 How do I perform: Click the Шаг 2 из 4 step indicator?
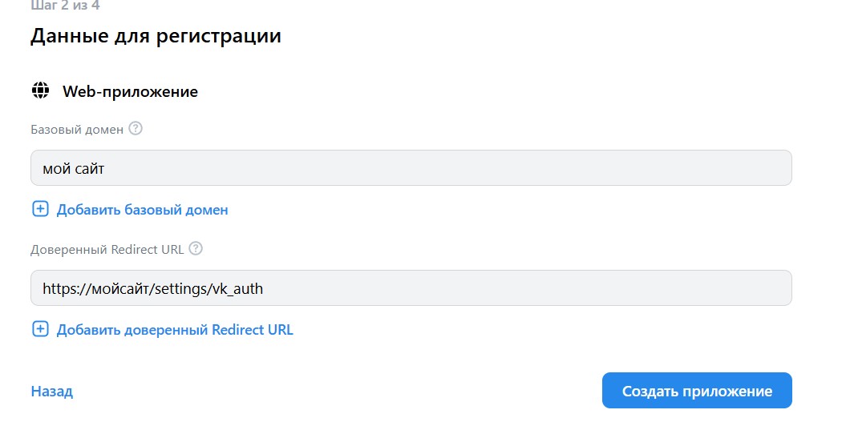[65, 6]
